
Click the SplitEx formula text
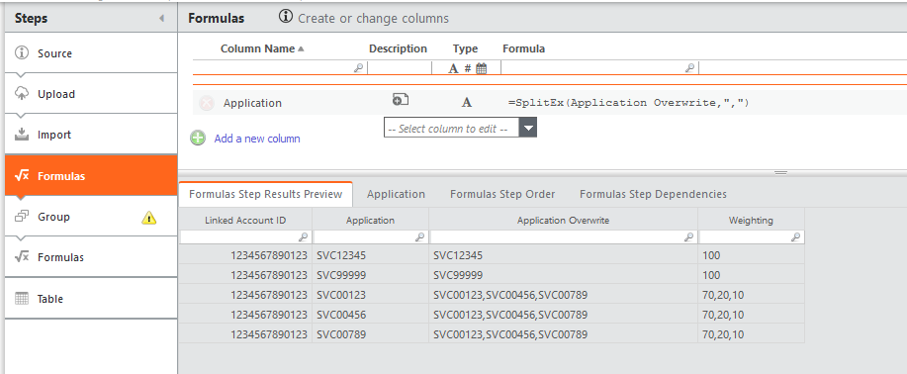click(629, 103)
